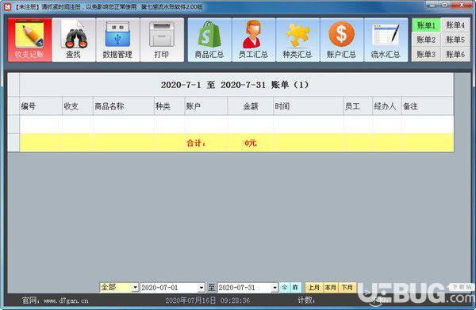The height and width of the screenshot is (310, 476).
Task: Click the 编号 column header
Action: pyautogui.click(x=41, y=106)
